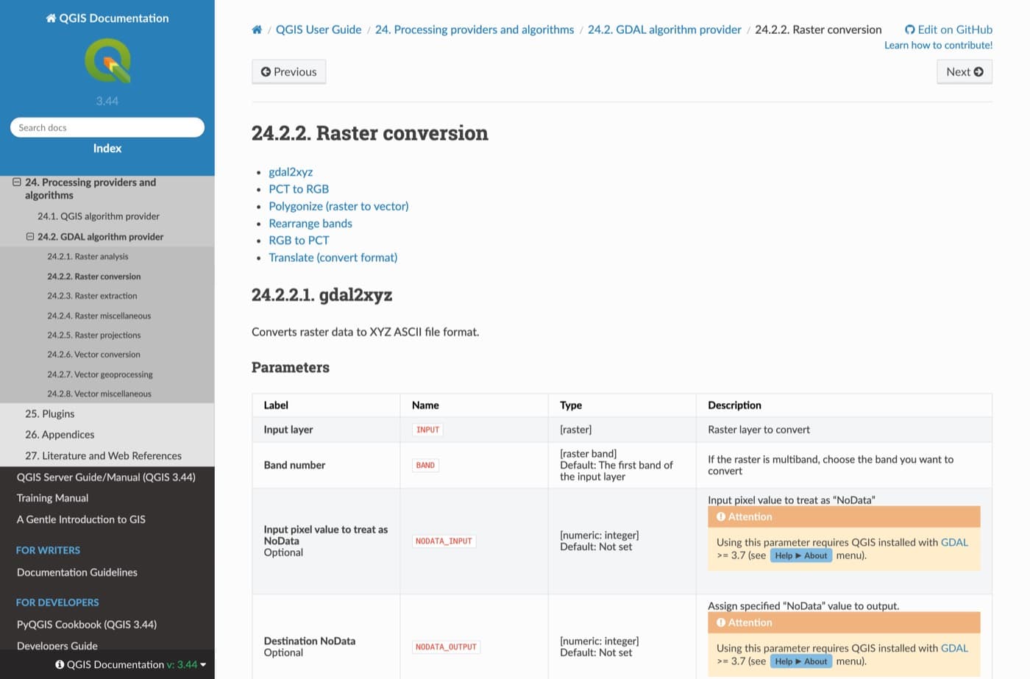Screen dimensions: 1030x679
Task: Open the Index link
Action: (107, 149)
